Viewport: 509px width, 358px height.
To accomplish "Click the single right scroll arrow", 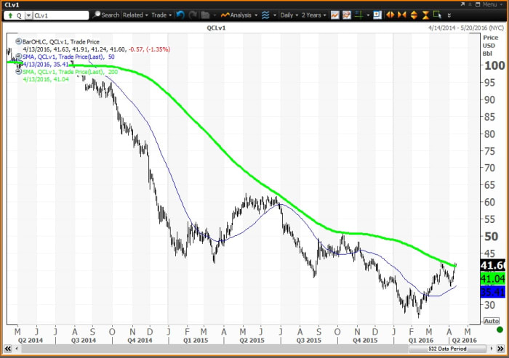I will pos(492,349).
